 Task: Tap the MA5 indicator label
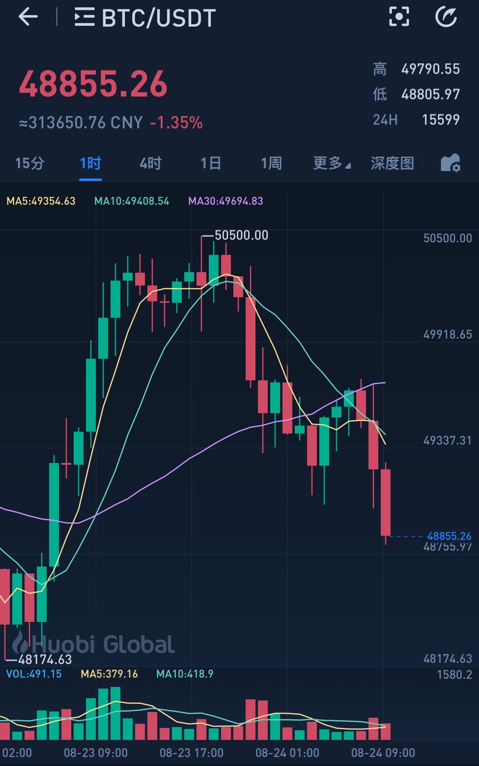(x=41, y=201)
